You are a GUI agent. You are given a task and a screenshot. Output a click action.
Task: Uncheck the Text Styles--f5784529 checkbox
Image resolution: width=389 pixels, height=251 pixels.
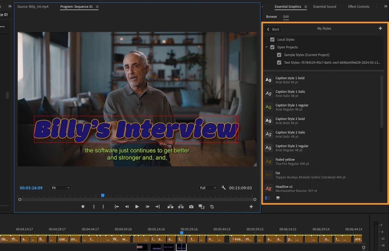[x=279, y=63]
